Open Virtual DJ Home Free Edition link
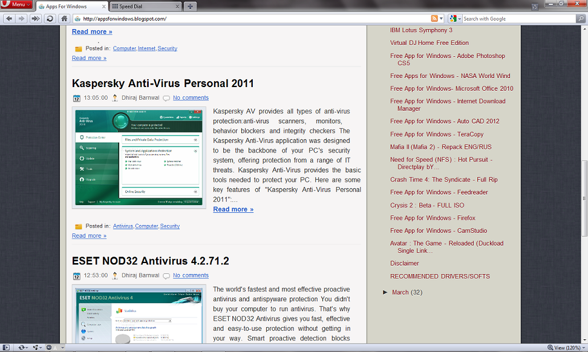The width and height of the screenshot is (588, 352). [x=430, y=43]
